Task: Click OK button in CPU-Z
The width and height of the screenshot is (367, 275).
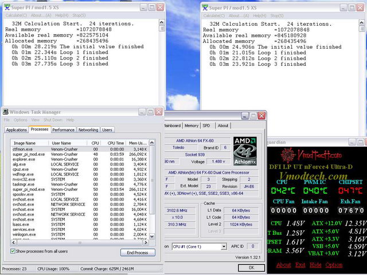Action: coord(251,268)
